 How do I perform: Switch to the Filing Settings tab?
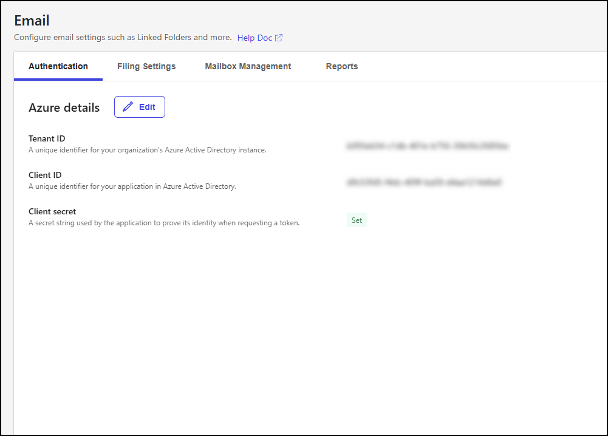[146, 66]
